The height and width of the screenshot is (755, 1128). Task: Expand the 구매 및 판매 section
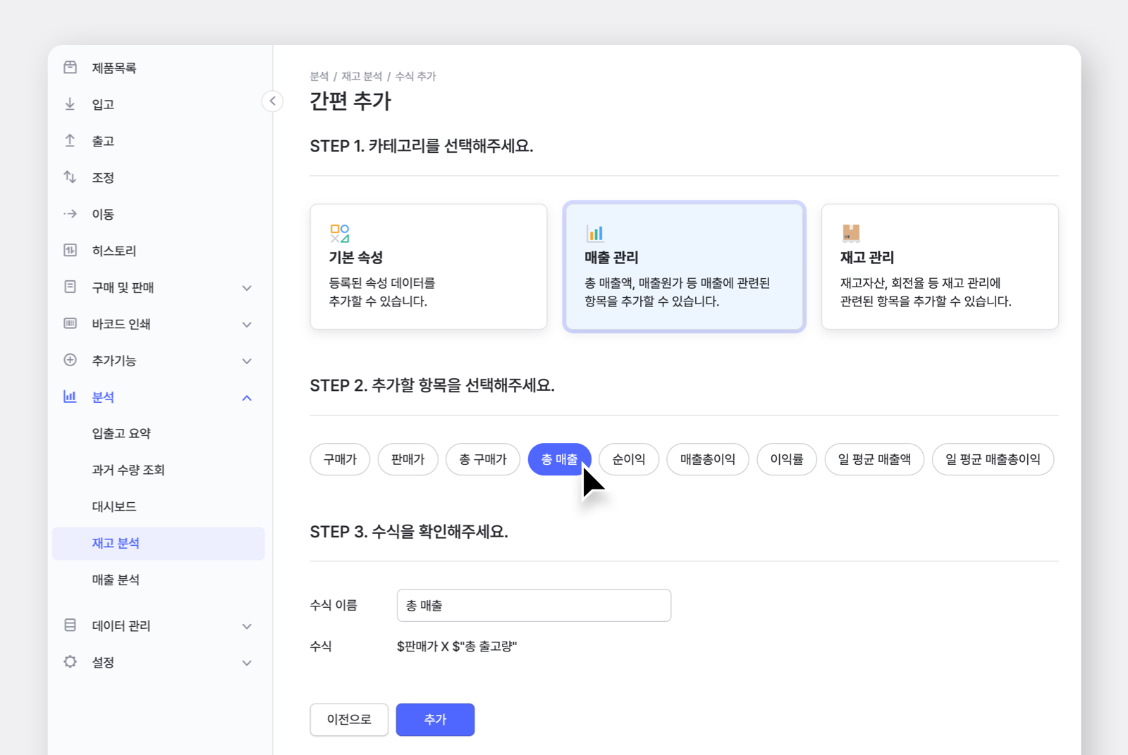click(247, 287)
